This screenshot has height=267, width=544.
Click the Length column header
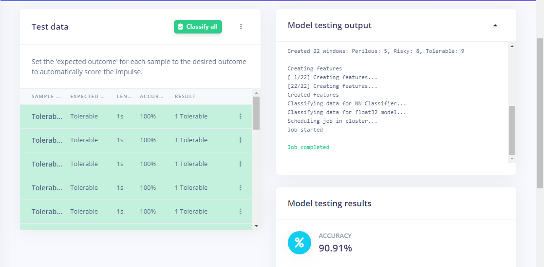click(124, 97)
